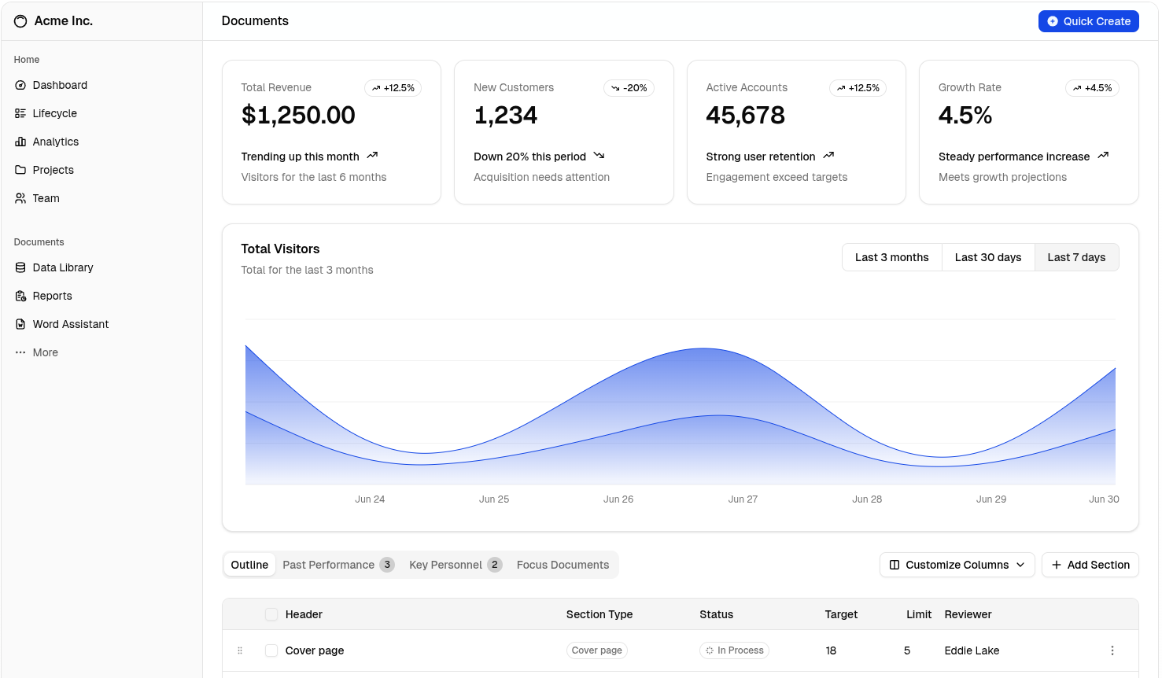Open the Projects folder icon
Screen dimensions: 1162x678
pyautogui.click(x=20, y=170)
